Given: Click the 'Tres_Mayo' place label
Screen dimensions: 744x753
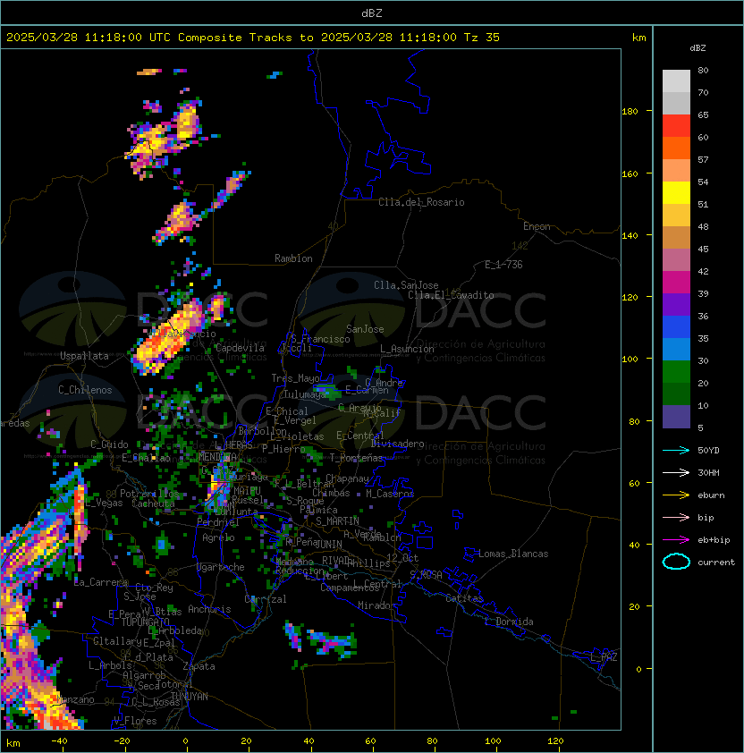Looking at the screenshot, I should point(295,378).
